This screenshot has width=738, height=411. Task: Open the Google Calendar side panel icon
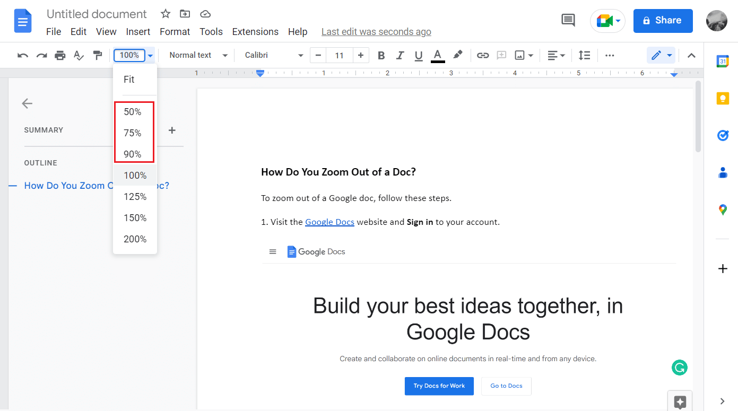pos(723,62)
